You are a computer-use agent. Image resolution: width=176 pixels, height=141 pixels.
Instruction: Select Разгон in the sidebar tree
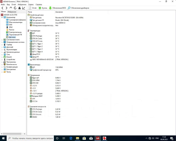point(12,30)
